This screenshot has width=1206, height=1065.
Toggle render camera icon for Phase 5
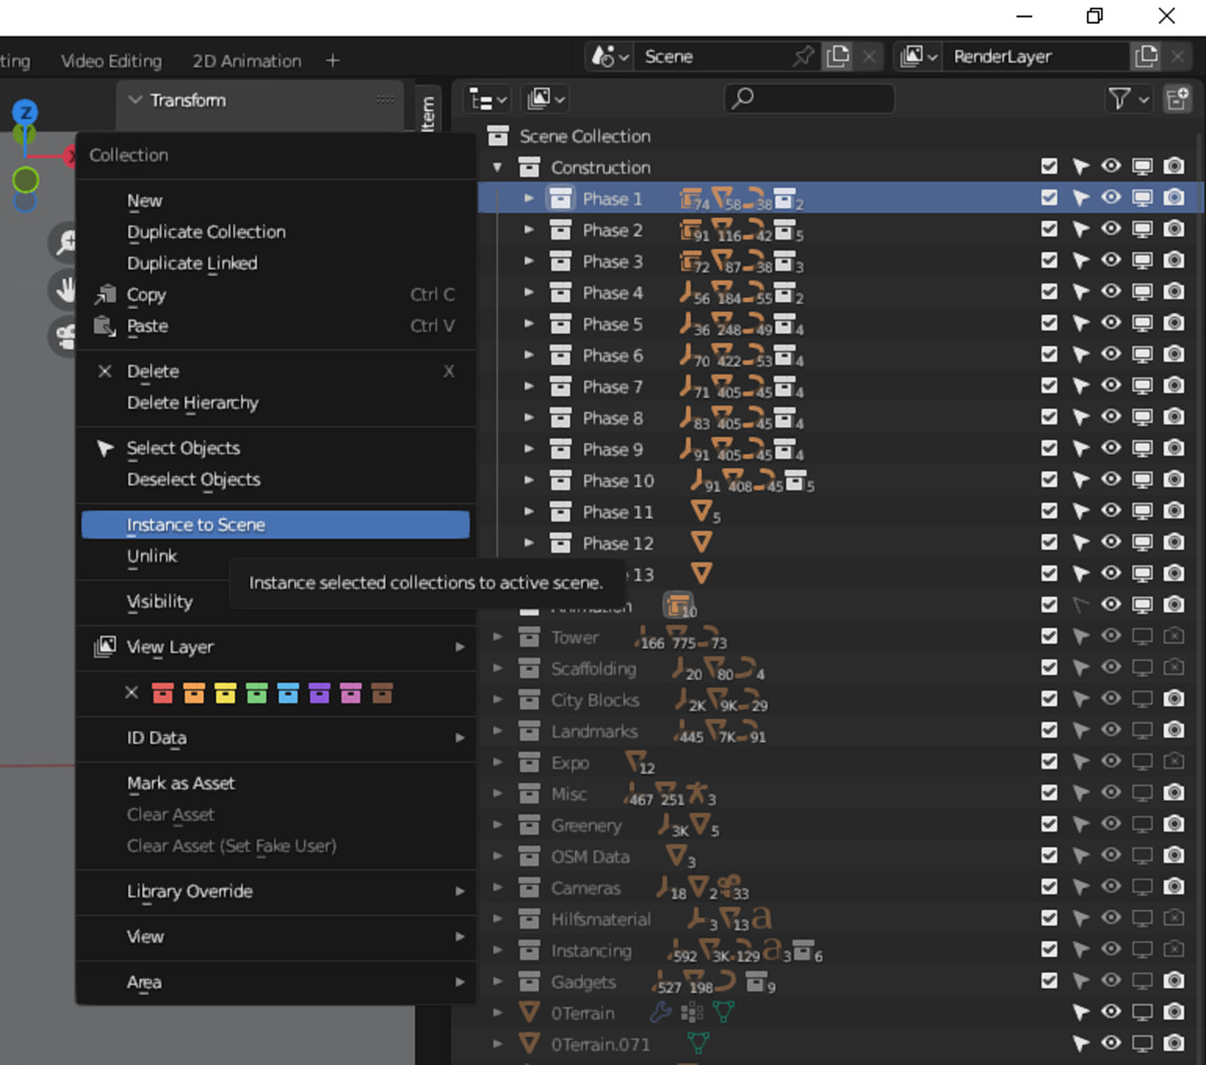(1173, 323)
